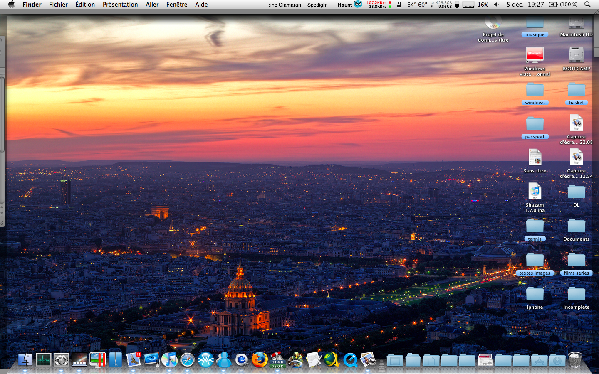
Task: Open Preview from the dock
Action: [x=368, y=359]
